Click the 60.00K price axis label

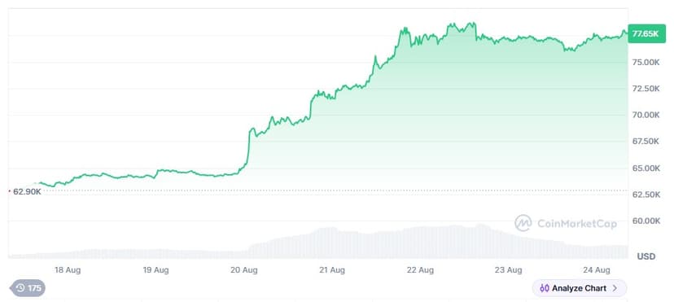(646, 221)
